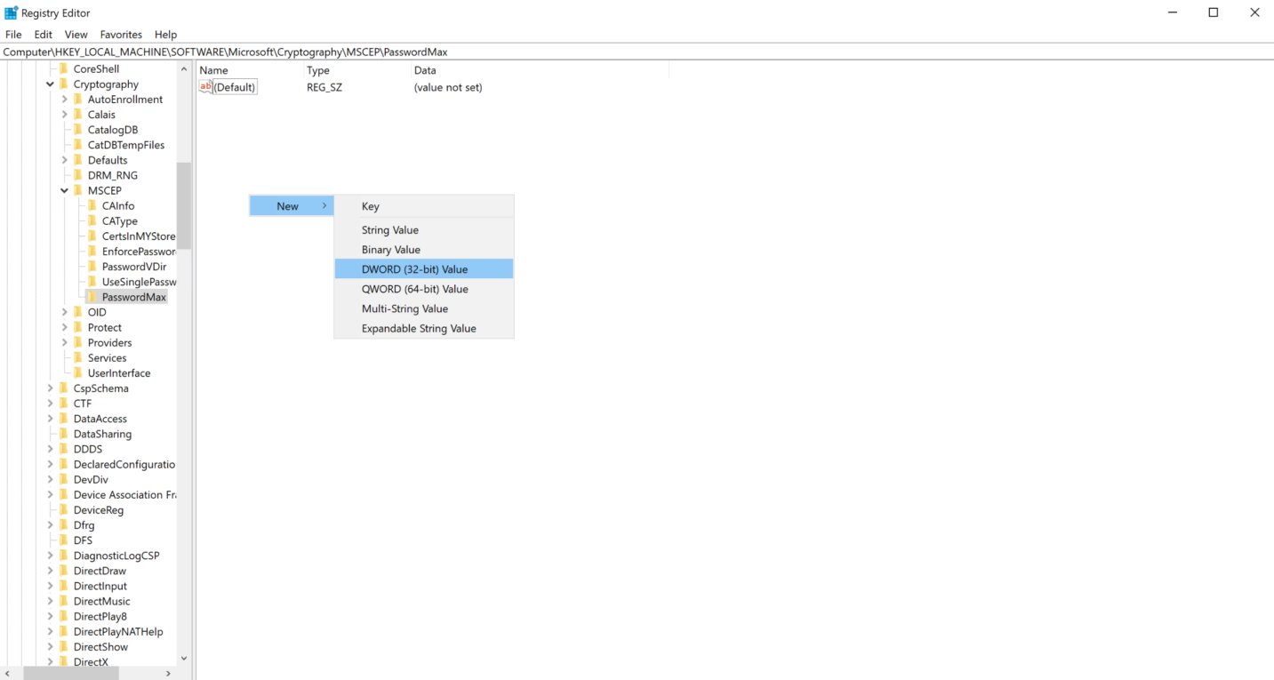Create a new String Value
The height and width of the screenshot is (680, 1274).
coord(389,229)
